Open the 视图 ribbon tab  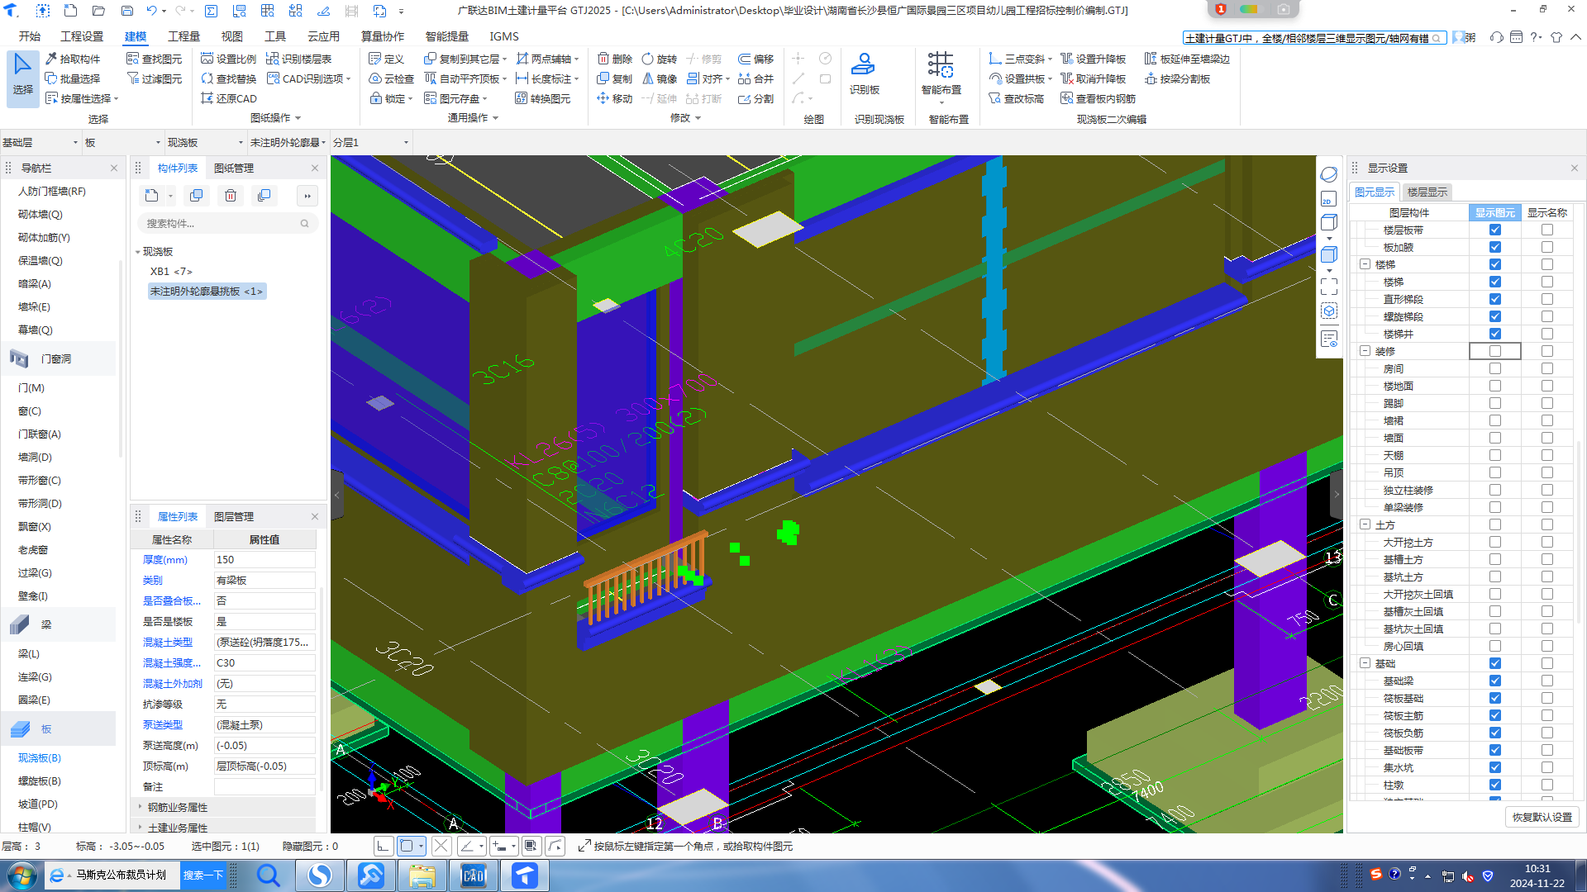tap(232, 36)
